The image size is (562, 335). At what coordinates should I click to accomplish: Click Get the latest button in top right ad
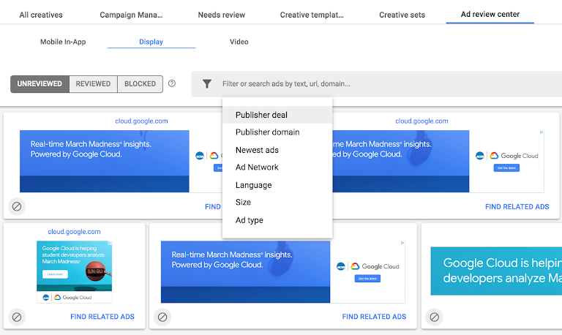[x=506, y=168]
